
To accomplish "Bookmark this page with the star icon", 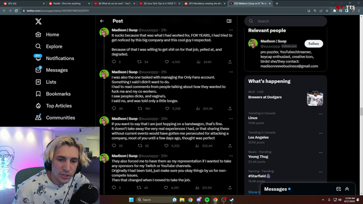I will click(x=327, y=11).
